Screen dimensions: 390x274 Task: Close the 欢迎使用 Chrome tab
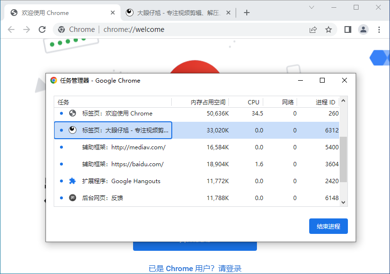click(113, 13)
